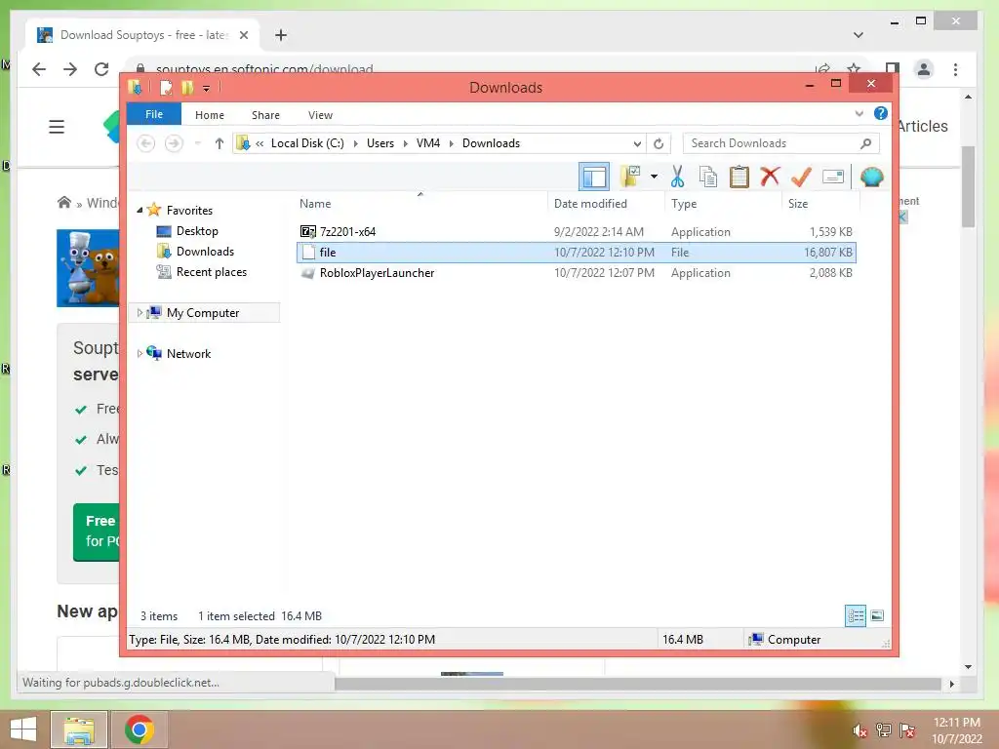Viewport: 999px width, 749px height.
Task: Click the folder options toolbar icon
Action: click(630, 177)
